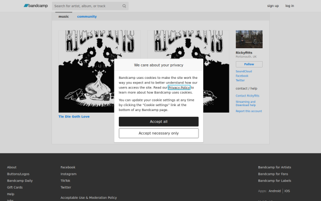Open the footer TikTok link
321x201 pixels.
pos(65,181)
